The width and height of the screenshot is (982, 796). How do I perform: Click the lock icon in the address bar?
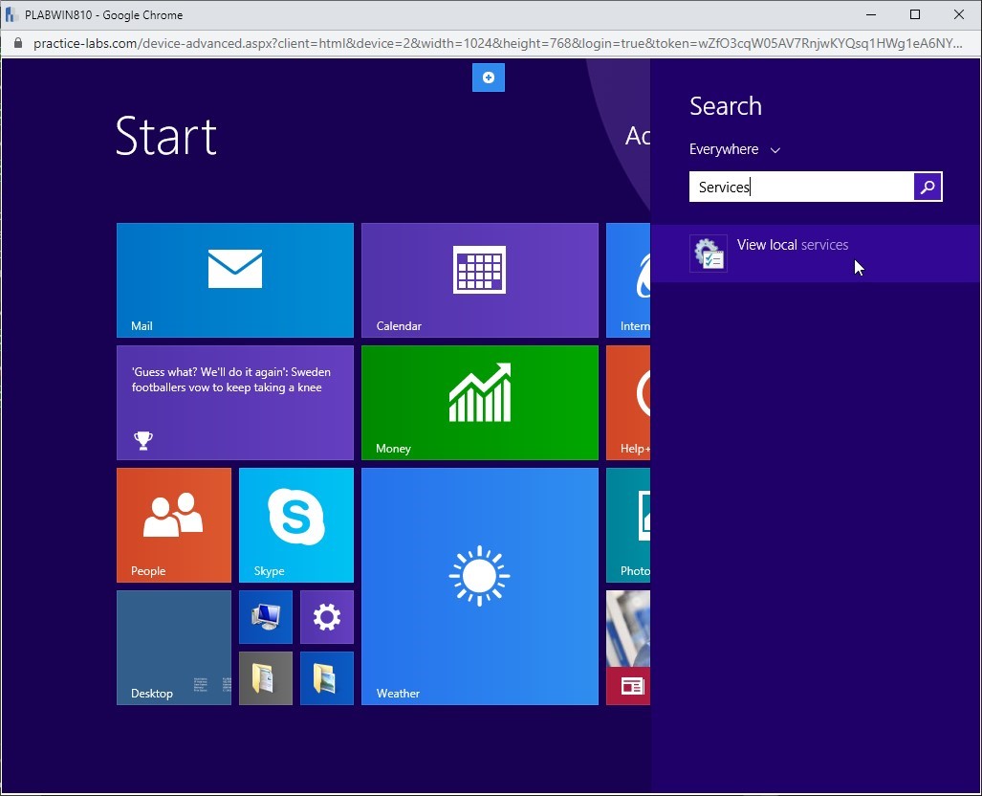[x=17, y=43]
